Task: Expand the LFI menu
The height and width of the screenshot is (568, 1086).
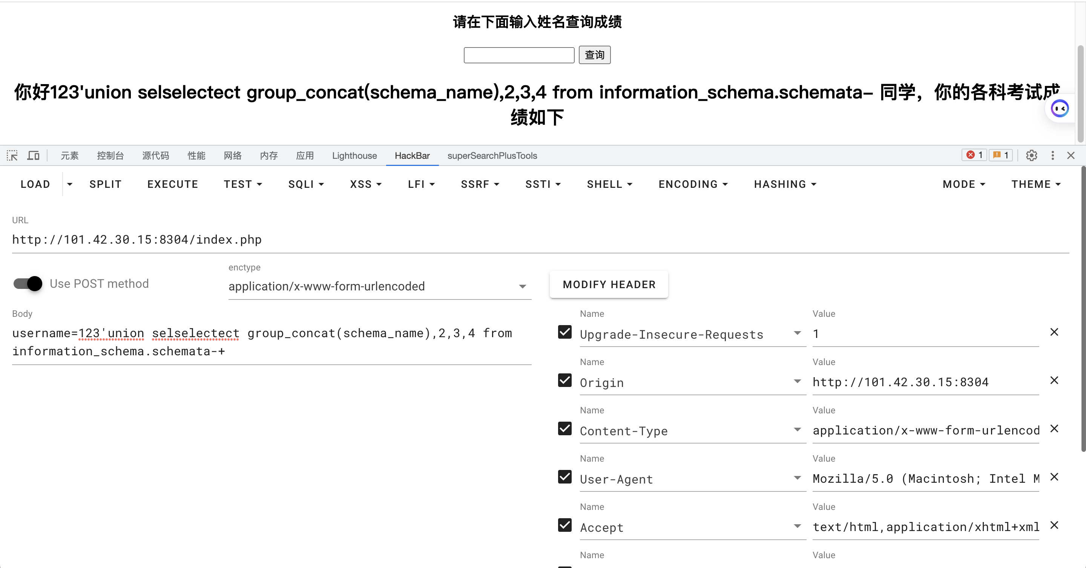Action: pyautogui.click(x=421, y=184)
